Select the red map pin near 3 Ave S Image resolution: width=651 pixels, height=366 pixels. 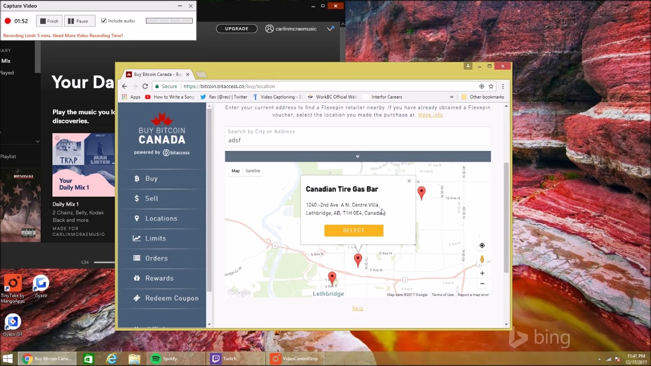(332, 278)
